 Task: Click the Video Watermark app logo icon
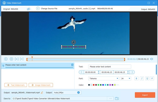[4, 3]
